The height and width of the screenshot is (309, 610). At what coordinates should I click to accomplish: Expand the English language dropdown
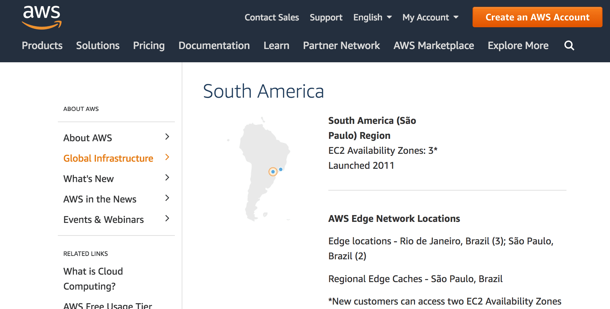pos(373,17)
